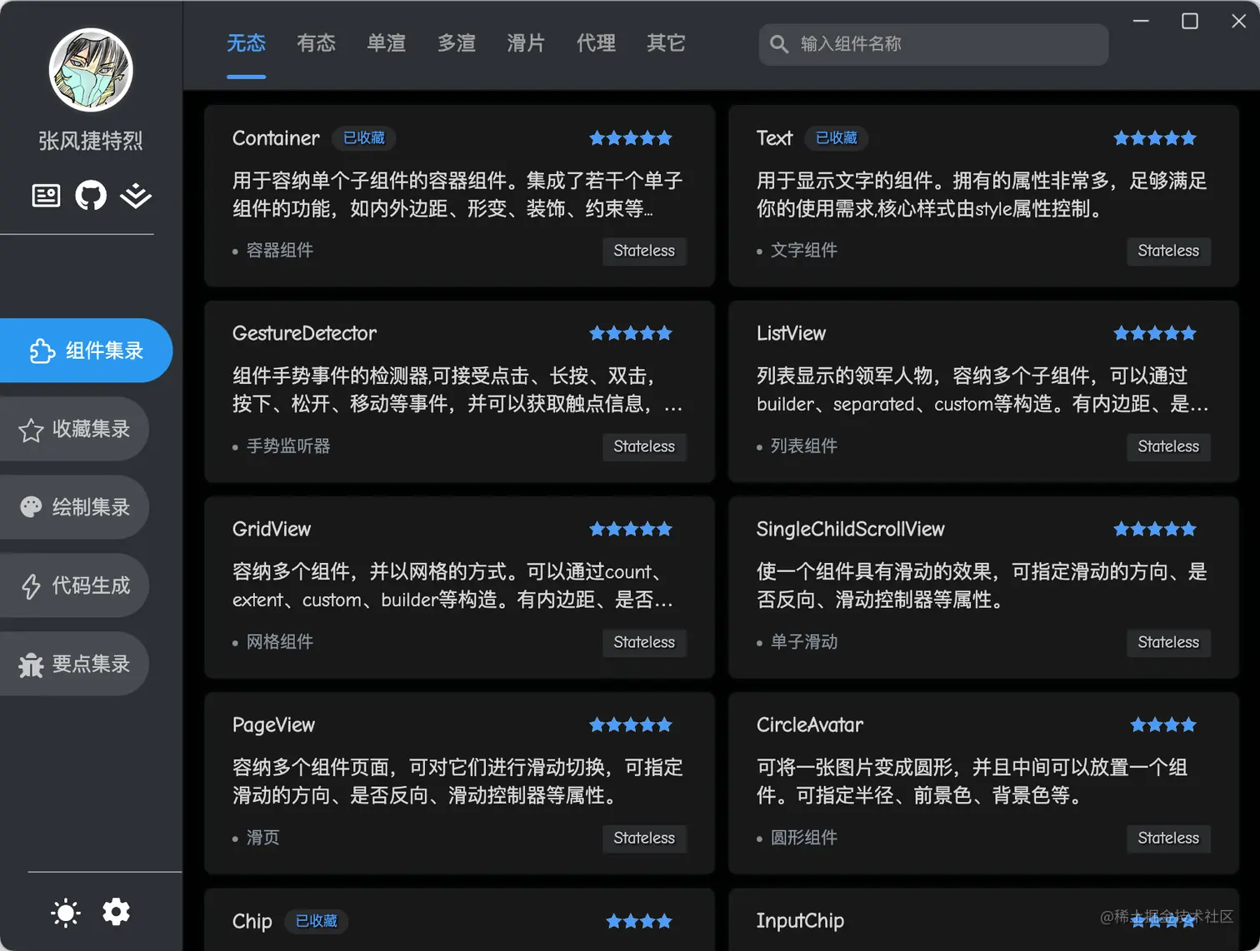This screenshot has height=951, width=1260.
Task: Click the 已收藏 badge on Text card
Action: pyautogui.click(x=836, y=138)
